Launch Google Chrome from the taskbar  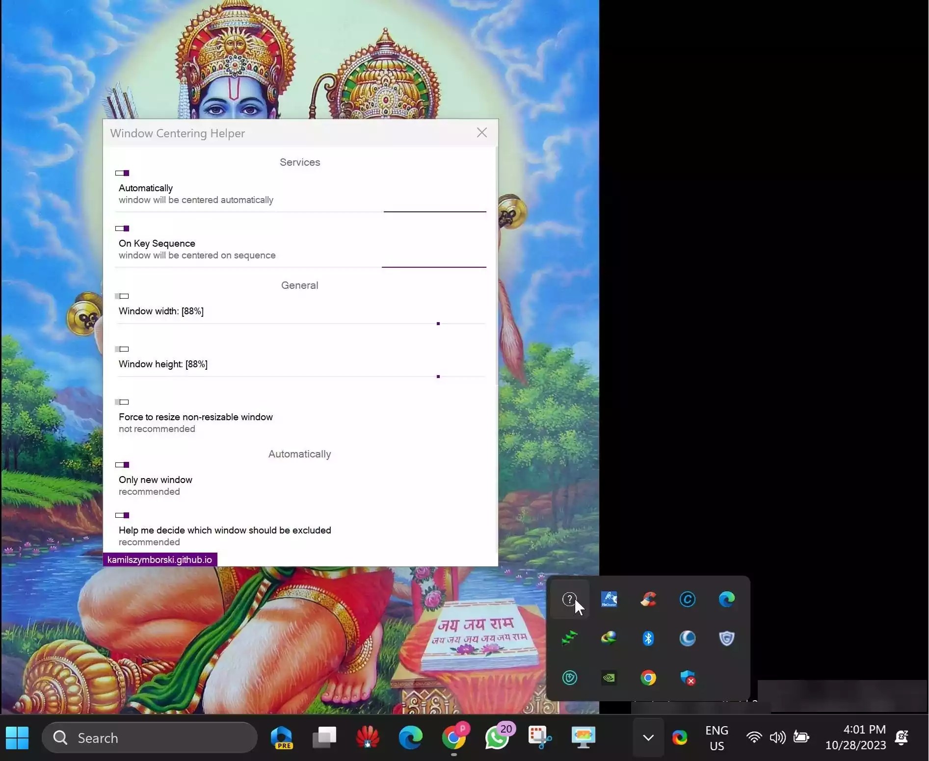point(454,738)
